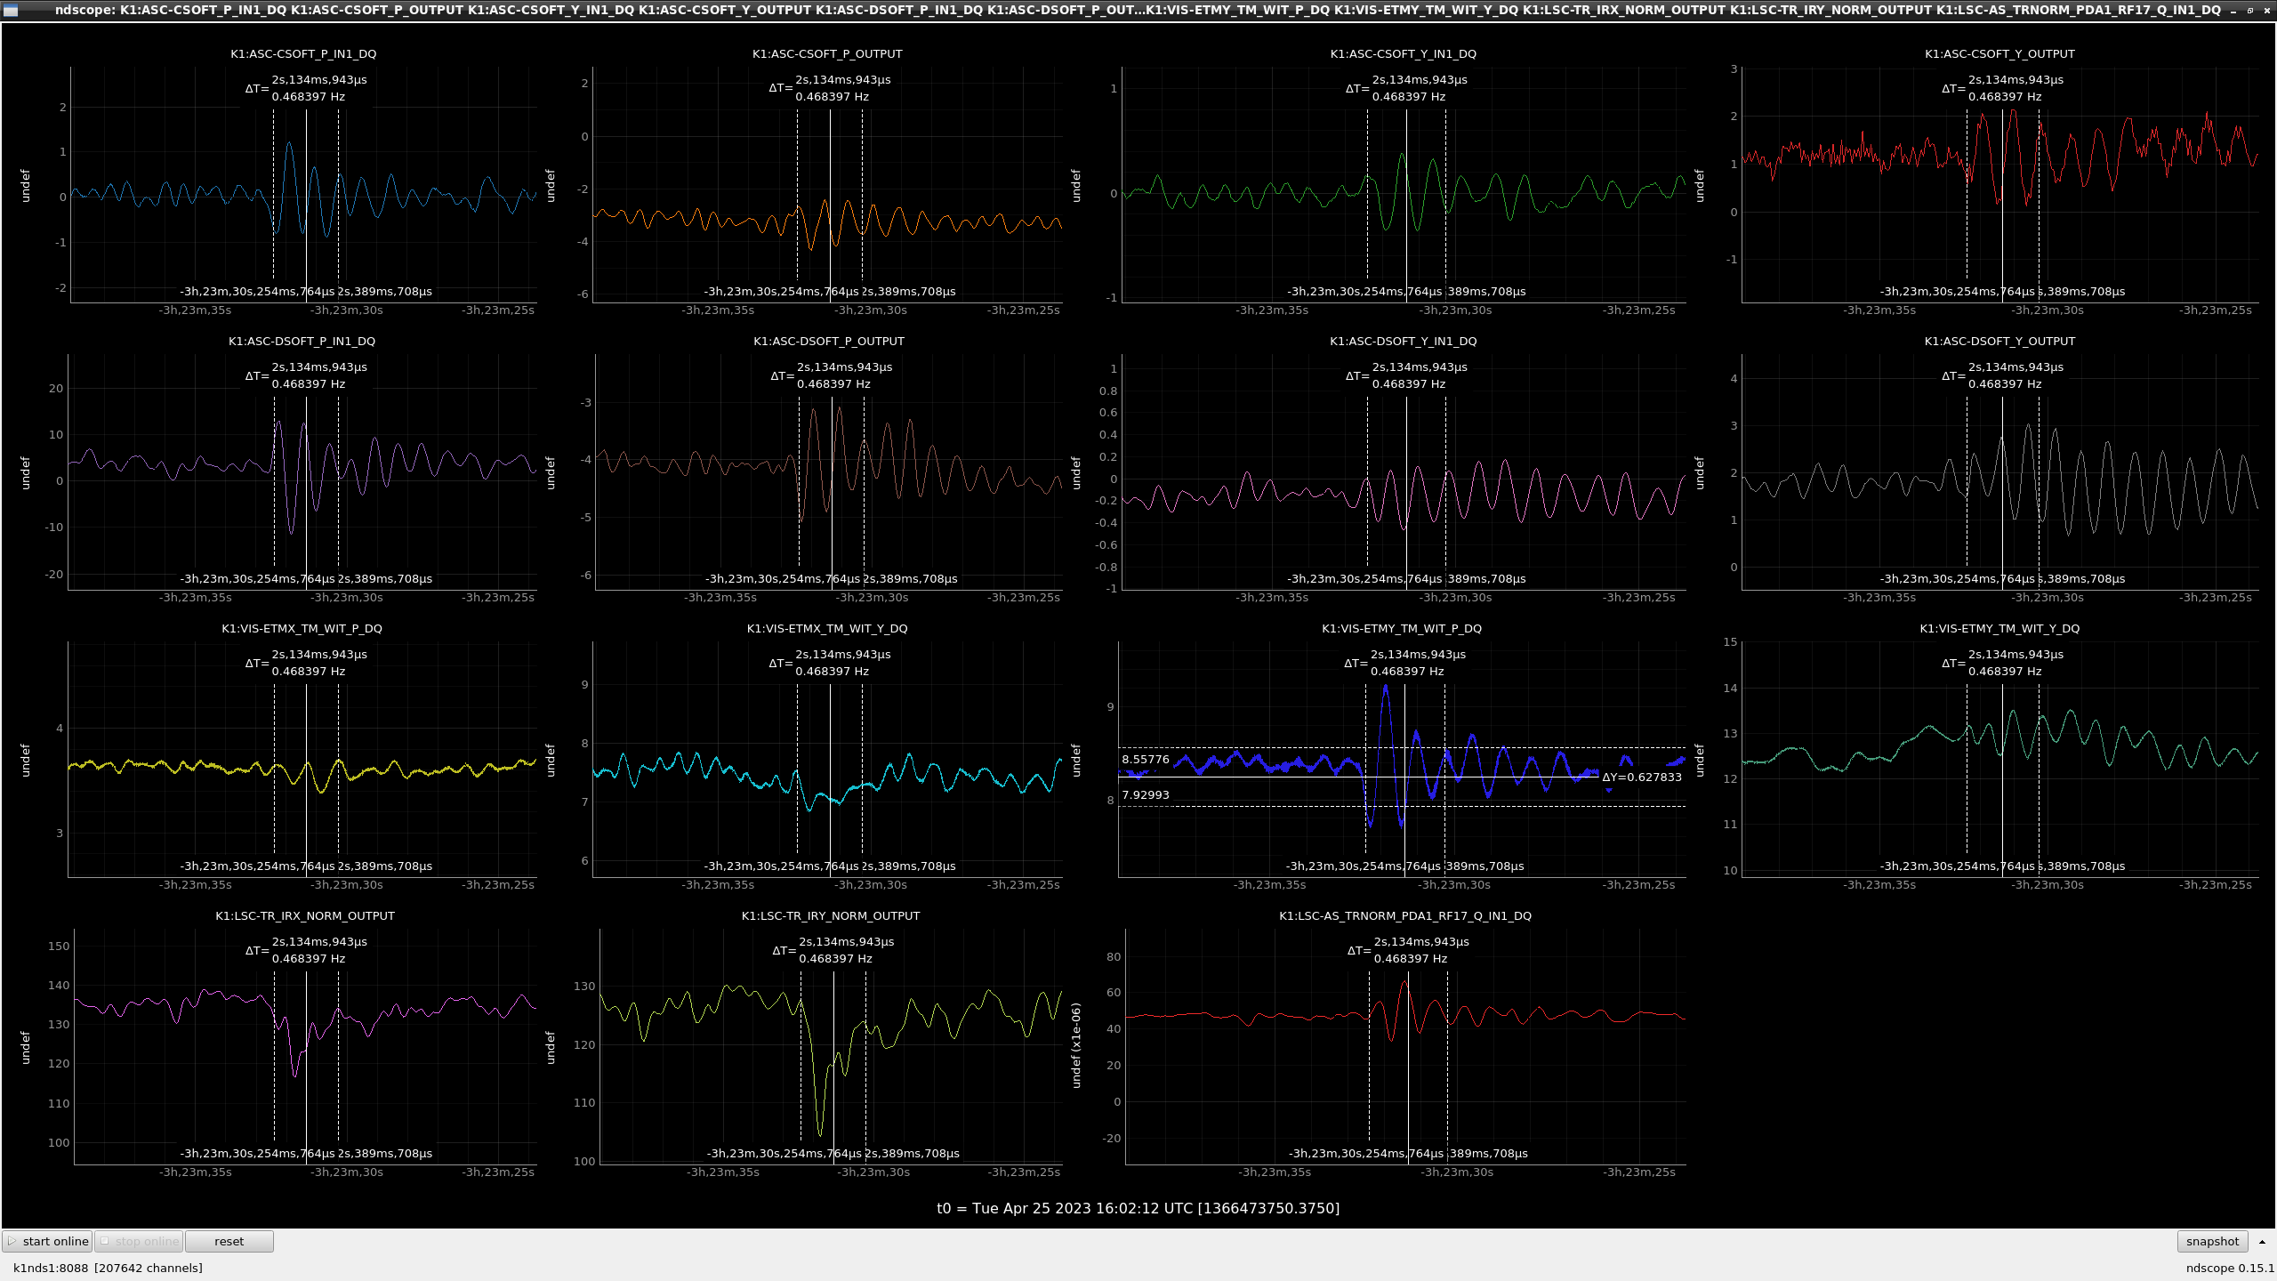The width and height of the screenshot is (2277, 1281).
Task: Select the K1:ASC-DSOFT_Y_OUTPUT plot title
Action: pyautogui.click(x=1999, y=341)
